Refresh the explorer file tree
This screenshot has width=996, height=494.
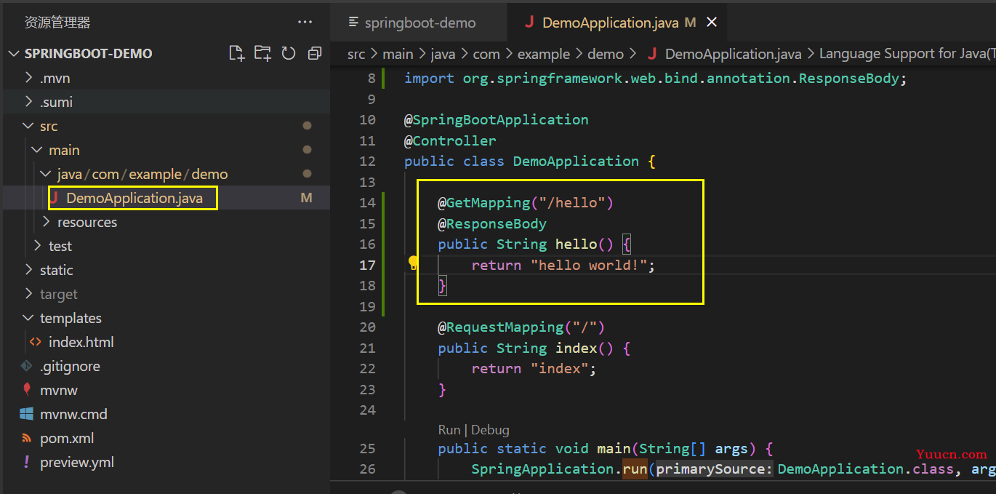(289, 53)
